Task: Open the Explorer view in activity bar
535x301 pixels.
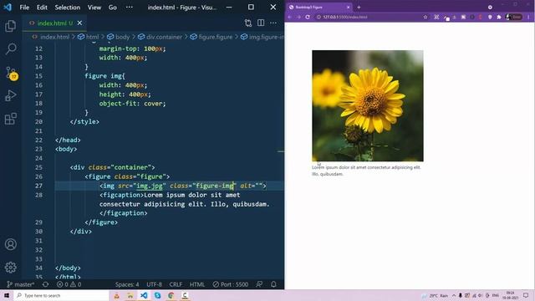Action: click(x=11, y=26)
